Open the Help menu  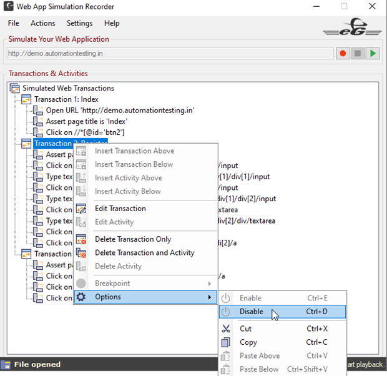pyautogui.click(x=112, y=23)
